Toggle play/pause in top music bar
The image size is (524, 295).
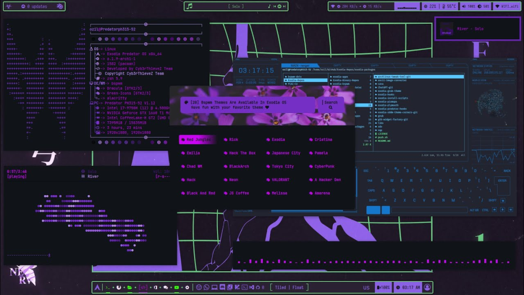(279, 6)
